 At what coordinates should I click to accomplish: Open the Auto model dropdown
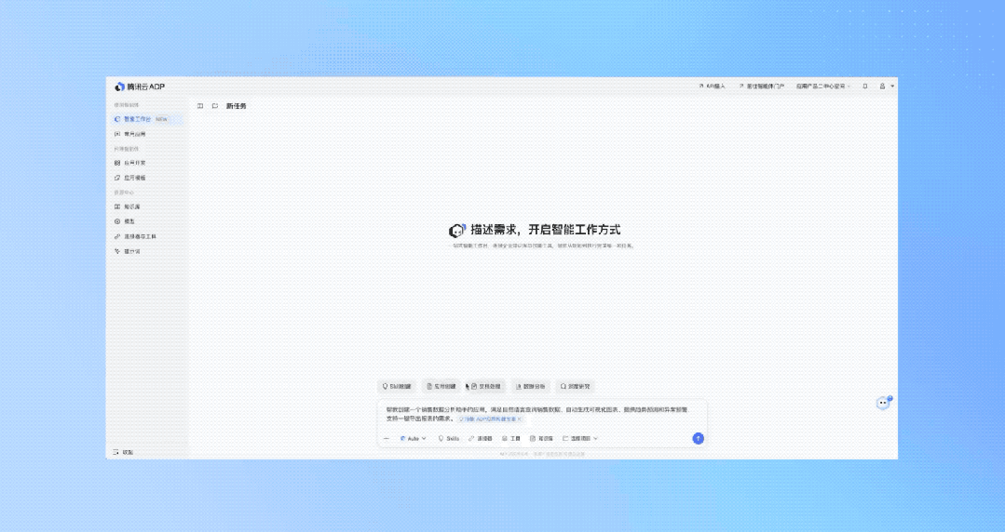coord(413,439)
